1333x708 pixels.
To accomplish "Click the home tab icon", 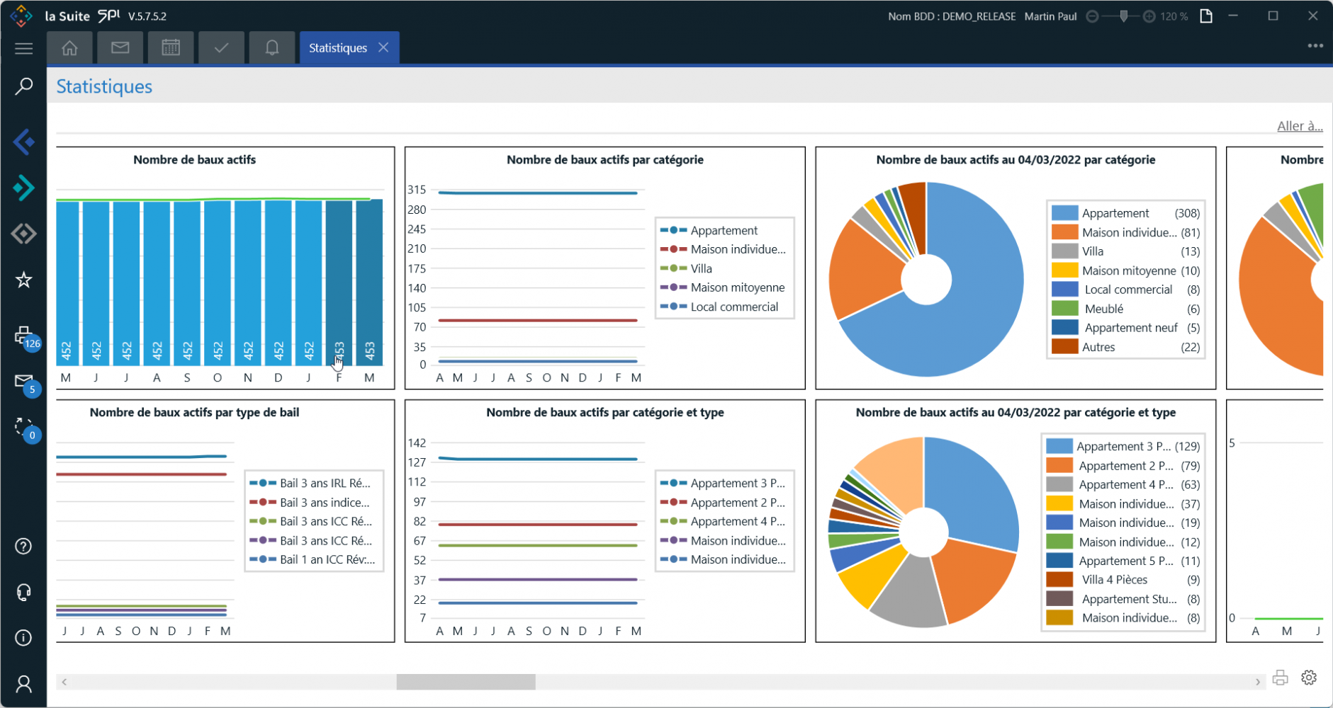I will (x=69, y=48).
